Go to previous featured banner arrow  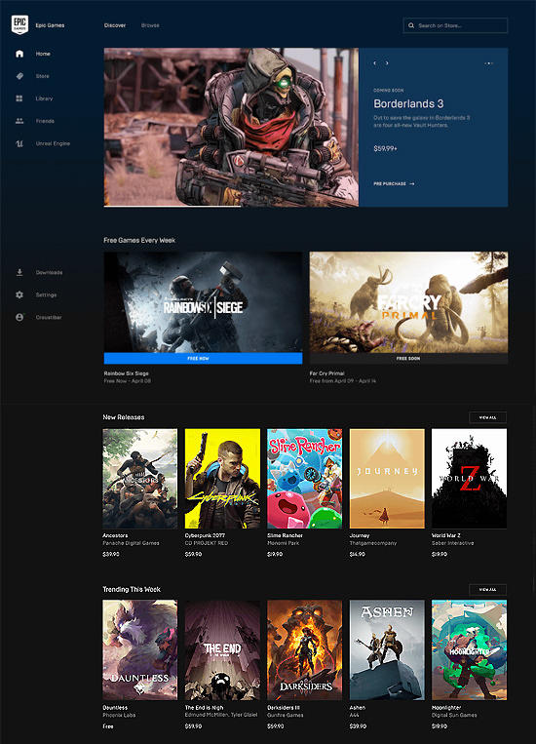coord(375,62)
